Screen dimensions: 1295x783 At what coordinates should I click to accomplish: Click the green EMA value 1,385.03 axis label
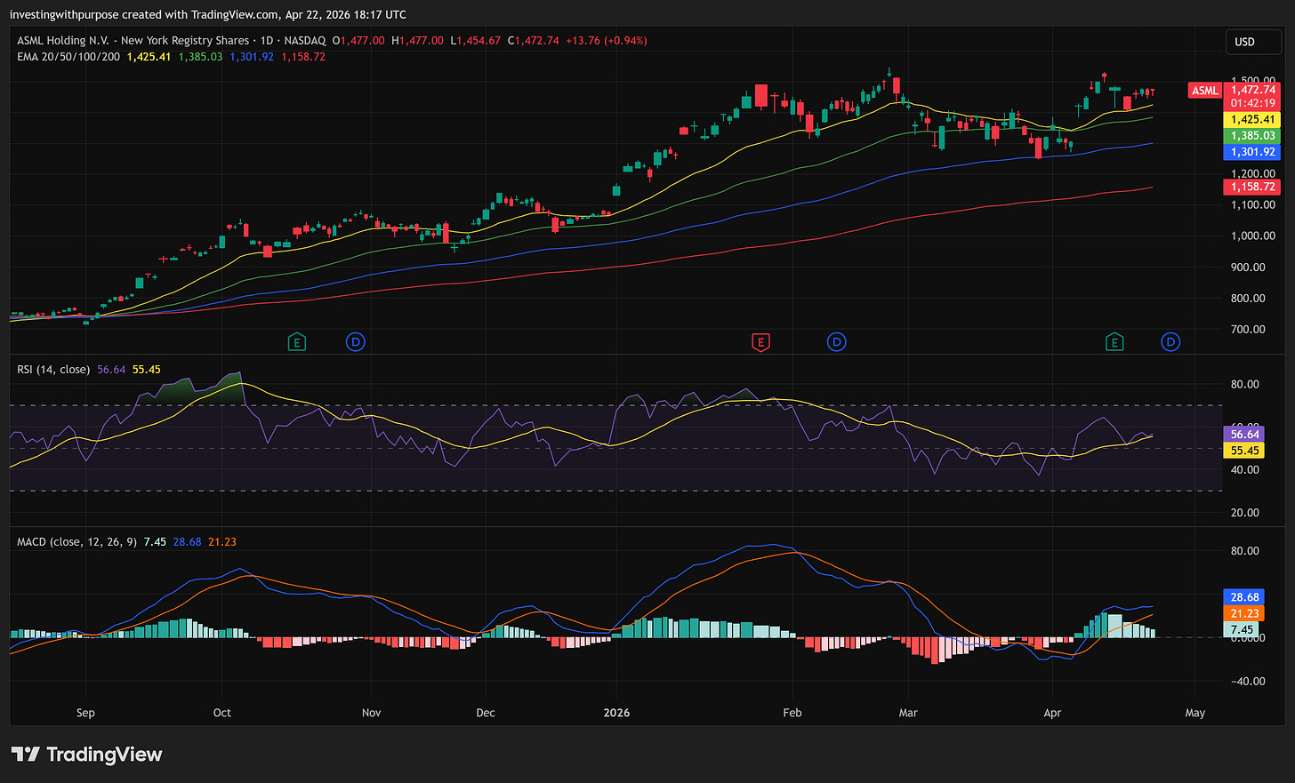pyautogui.click(x=1252, y=136)
